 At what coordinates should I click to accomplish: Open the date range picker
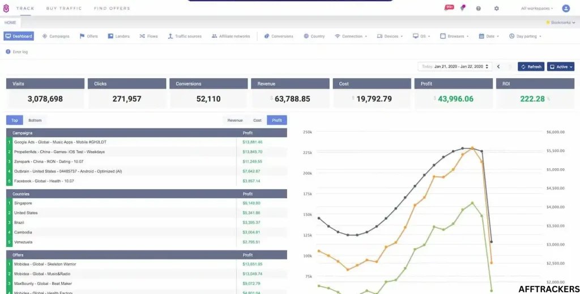pos(455,67)
